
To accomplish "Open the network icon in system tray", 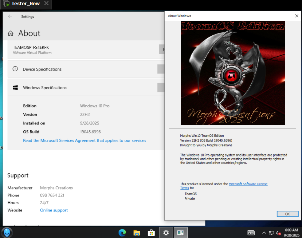I will pyautogui.click(x=271, y=233).
